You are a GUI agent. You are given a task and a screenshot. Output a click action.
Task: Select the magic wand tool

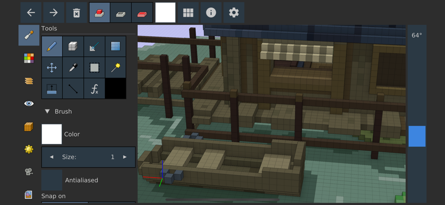116,67
